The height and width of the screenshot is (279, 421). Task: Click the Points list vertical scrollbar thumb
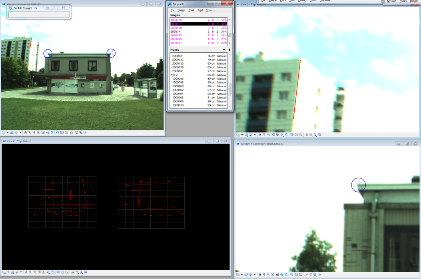tap(229, 88)
